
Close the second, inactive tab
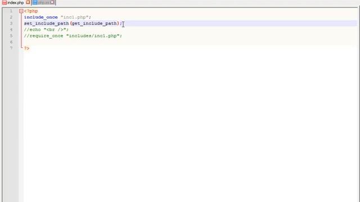point(52,2)
